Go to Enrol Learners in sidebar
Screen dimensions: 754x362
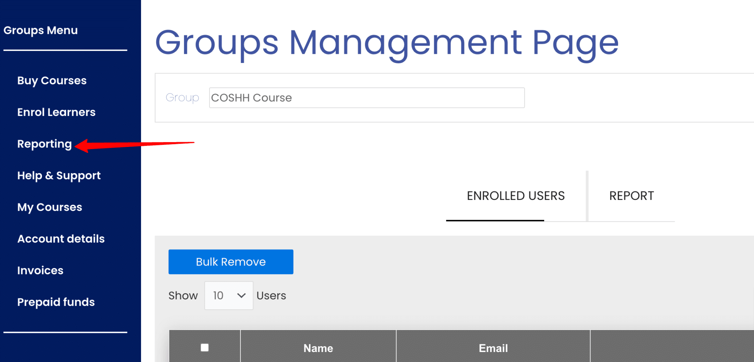point(56,112)
